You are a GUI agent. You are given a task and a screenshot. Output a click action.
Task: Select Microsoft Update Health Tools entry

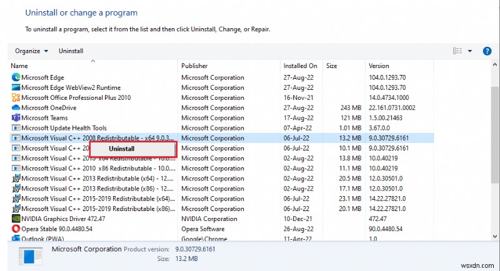64,128
